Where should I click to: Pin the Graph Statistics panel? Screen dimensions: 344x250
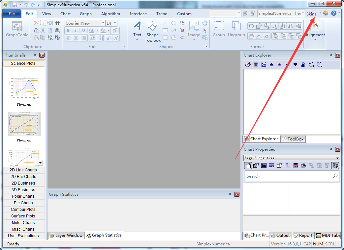(230, 194)
